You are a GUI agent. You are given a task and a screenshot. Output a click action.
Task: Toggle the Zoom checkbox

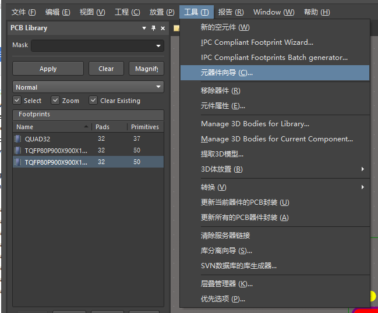pos(55,100)
